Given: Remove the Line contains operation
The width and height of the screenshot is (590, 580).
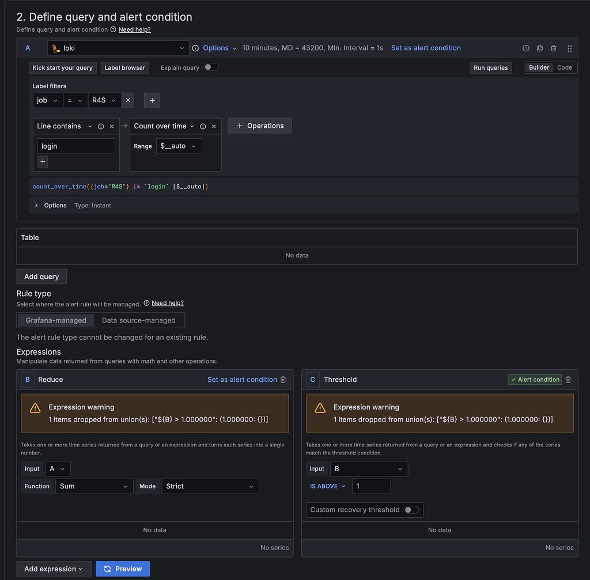Looking at the screenshot, I should [111, 126].
